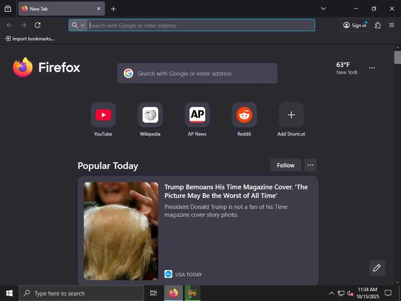Click the Firefox taskbar icon
Screen dimensions: 401x301
[x=173, y=293]
